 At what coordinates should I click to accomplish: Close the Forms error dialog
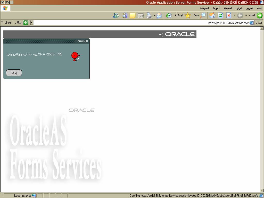tap(87, 41)
